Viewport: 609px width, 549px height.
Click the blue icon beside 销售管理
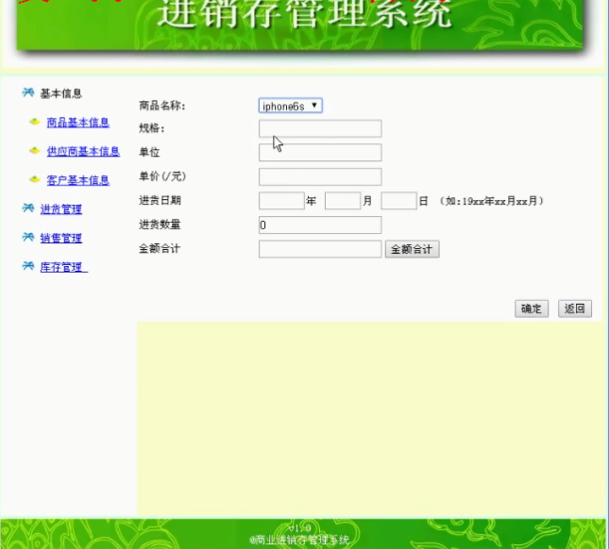click(28, 237)
